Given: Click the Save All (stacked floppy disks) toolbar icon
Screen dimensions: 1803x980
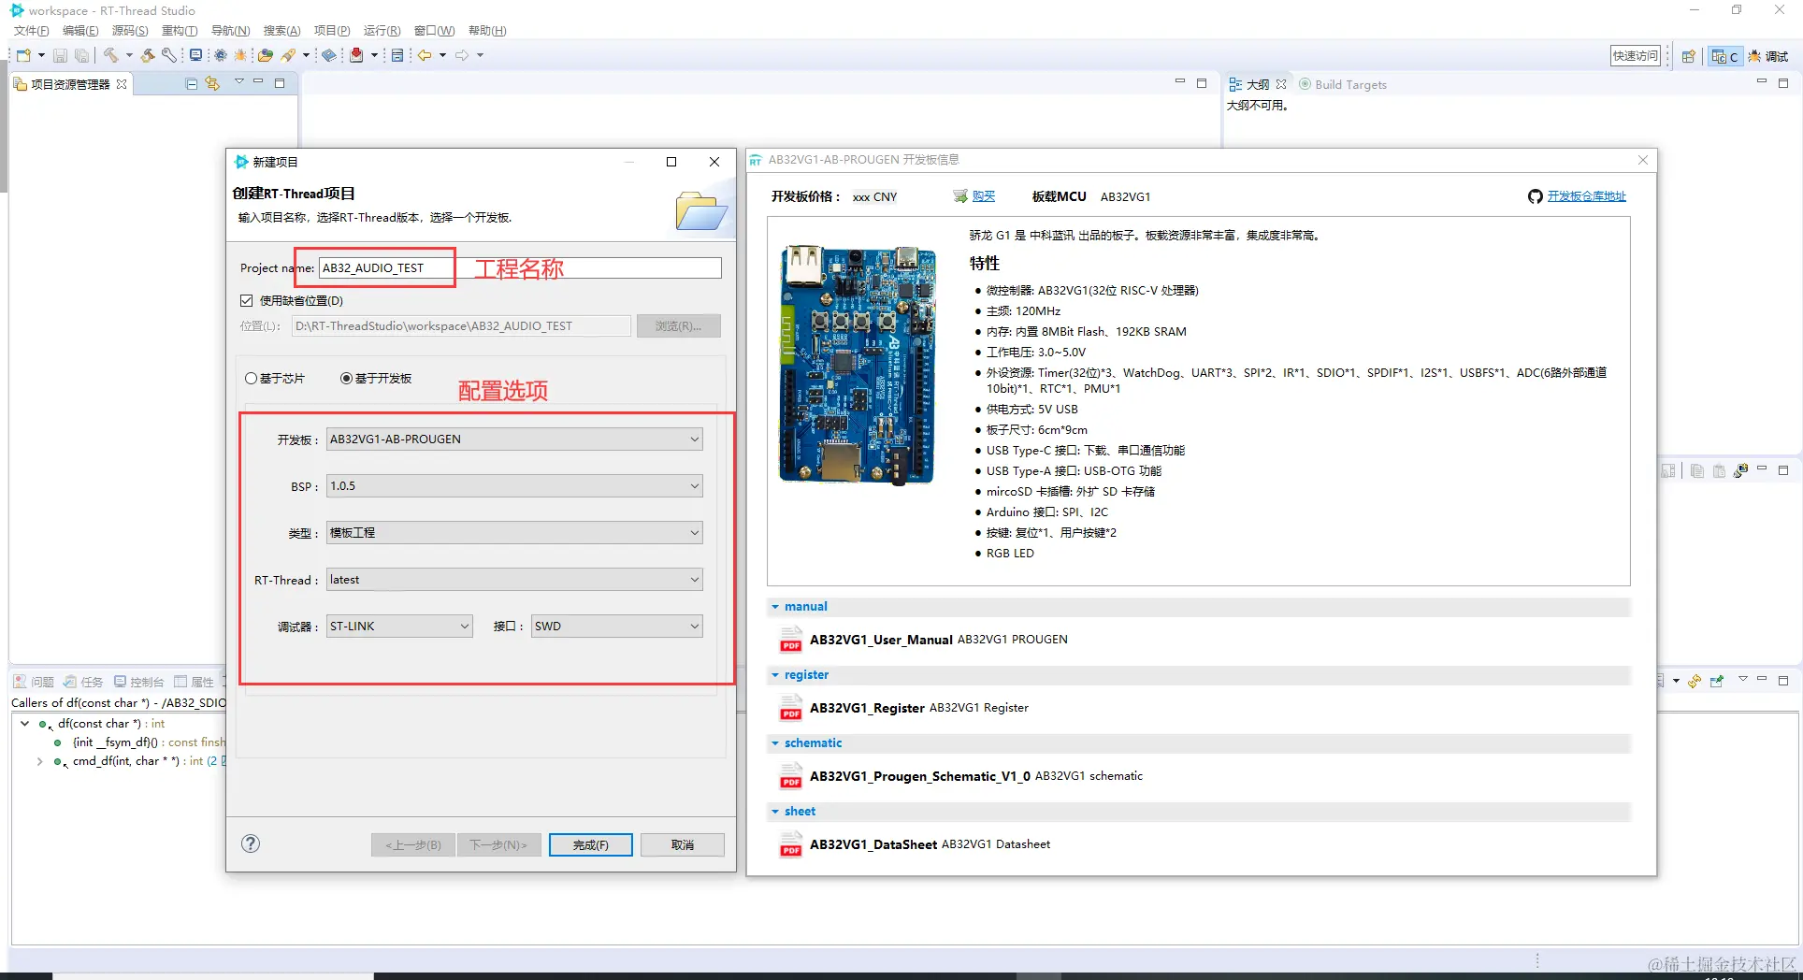Looking at the screenshot, I should pyautogui.click(x=81, y=55).
